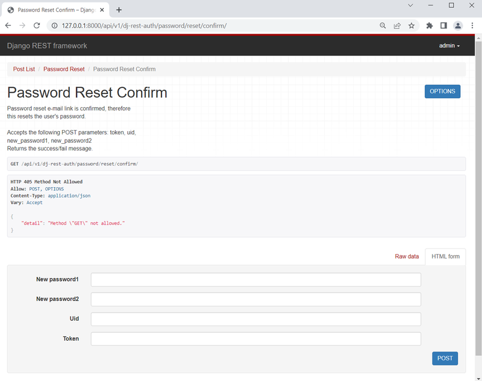The image size is (482, 381).
Task: Reload the page with the refresh icon
Action: pyautogui.click(x=37, y=25)
